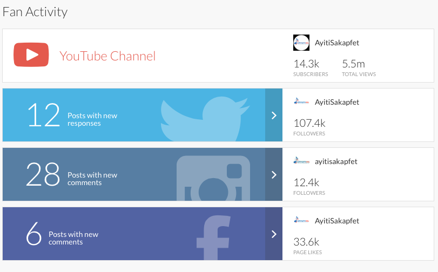
Task: Click the TOTAL VIEWS label
Action: click(x=359, y=74)
